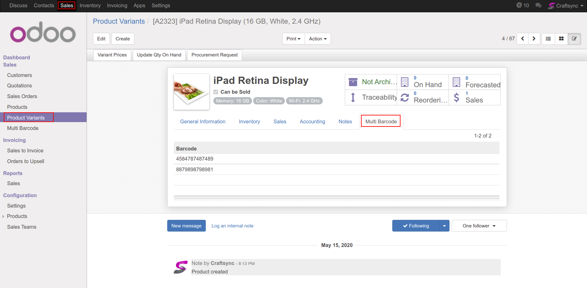587x288 pixels.
Task: Switch to list view icon
Action: point(548,39)
